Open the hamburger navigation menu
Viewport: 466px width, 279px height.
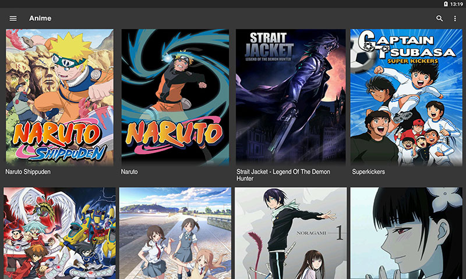(x=13, y=19)
